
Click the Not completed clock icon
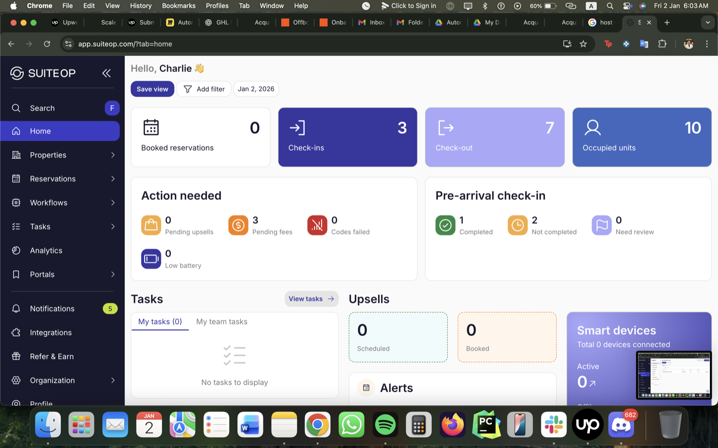(x=518, y=225)
